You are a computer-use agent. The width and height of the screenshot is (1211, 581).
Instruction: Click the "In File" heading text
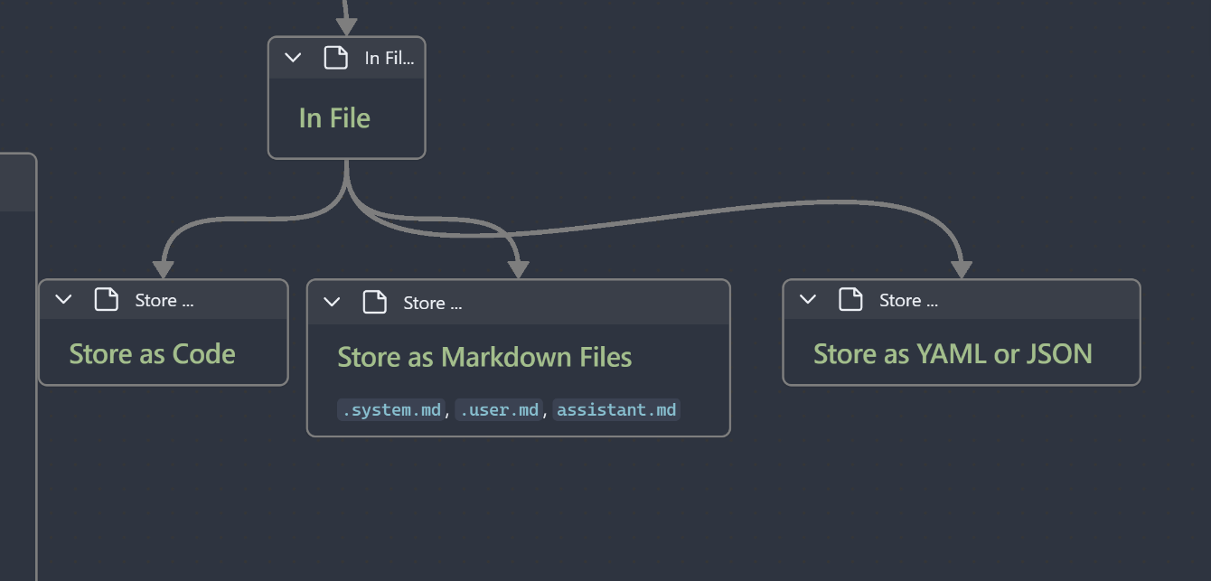tap(334, 118)
